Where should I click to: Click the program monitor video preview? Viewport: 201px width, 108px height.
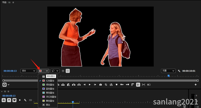[100, 37]
